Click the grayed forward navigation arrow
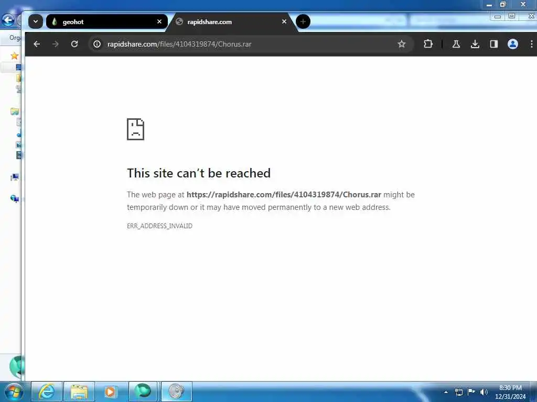The image size is (537, 402). (56, 44)
